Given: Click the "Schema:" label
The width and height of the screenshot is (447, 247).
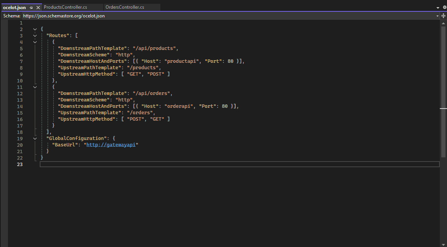Looking at the screenshot, I should [12, 16].
